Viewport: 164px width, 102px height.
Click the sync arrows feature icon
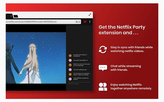tap(103, 49)
